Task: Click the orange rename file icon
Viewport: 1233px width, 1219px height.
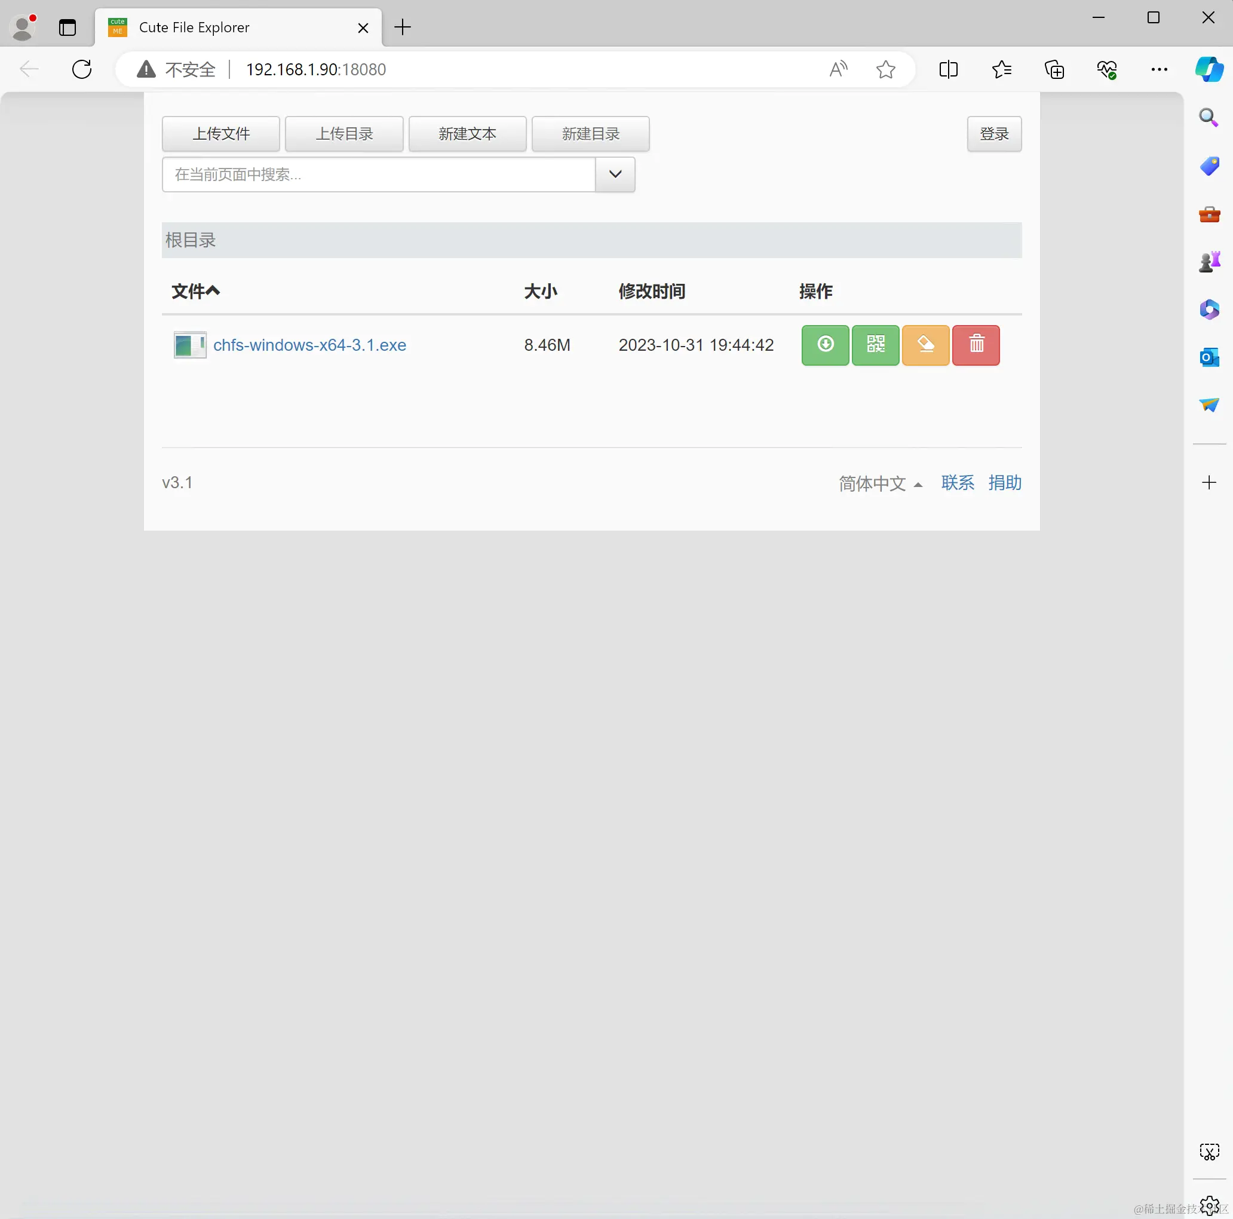Action: [x=925, y=345]
